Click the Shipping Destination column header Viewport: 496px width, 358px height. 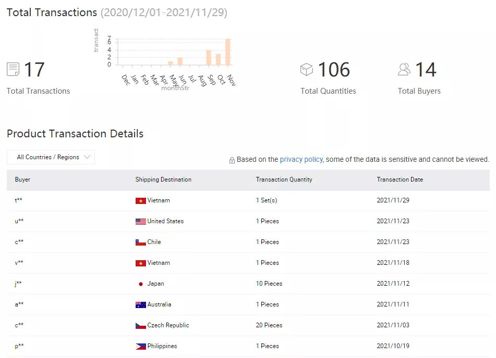coord(163,180)
